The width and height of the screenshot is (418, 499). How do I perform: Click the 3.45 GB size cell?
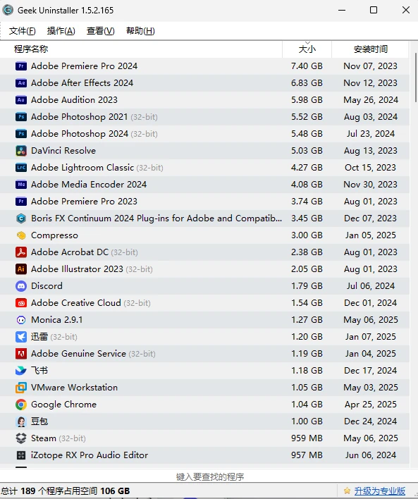coord(307,218)
